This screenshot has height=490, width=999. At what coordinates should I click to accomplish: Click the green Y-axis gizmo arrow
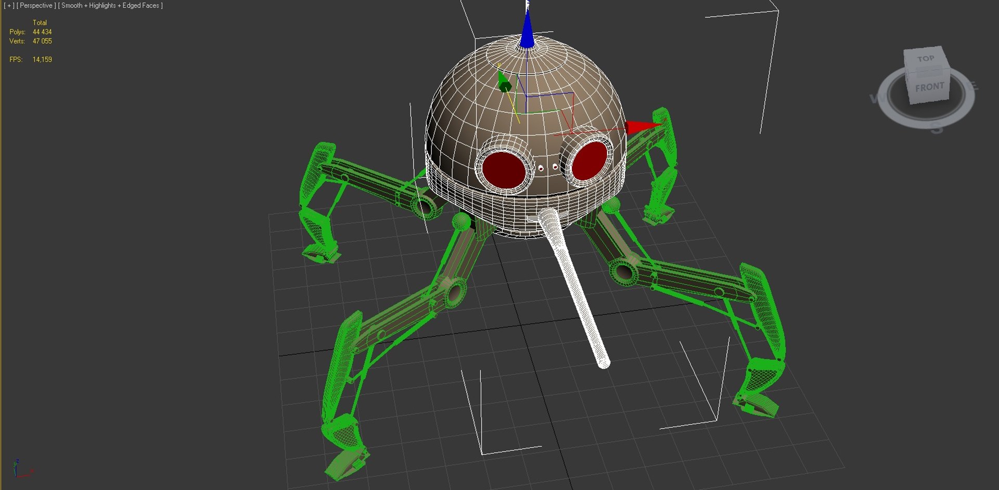coord(504,82)
